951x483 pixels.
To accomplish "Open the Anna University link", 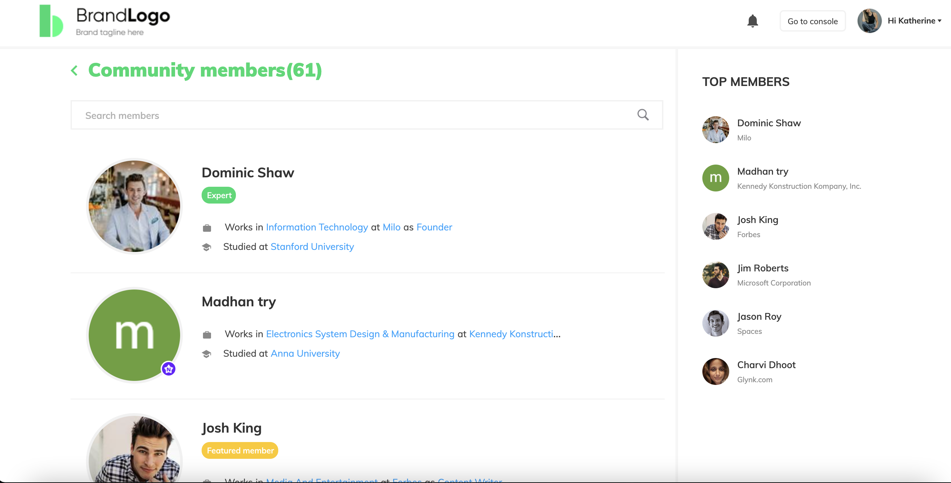I will 305,353.
